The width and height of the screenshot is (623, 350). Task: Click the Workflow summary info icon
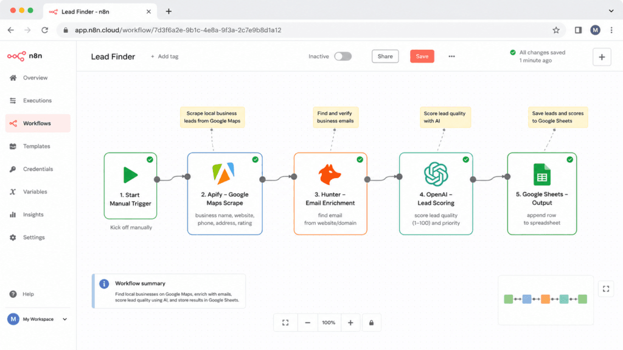pos(104,284)
